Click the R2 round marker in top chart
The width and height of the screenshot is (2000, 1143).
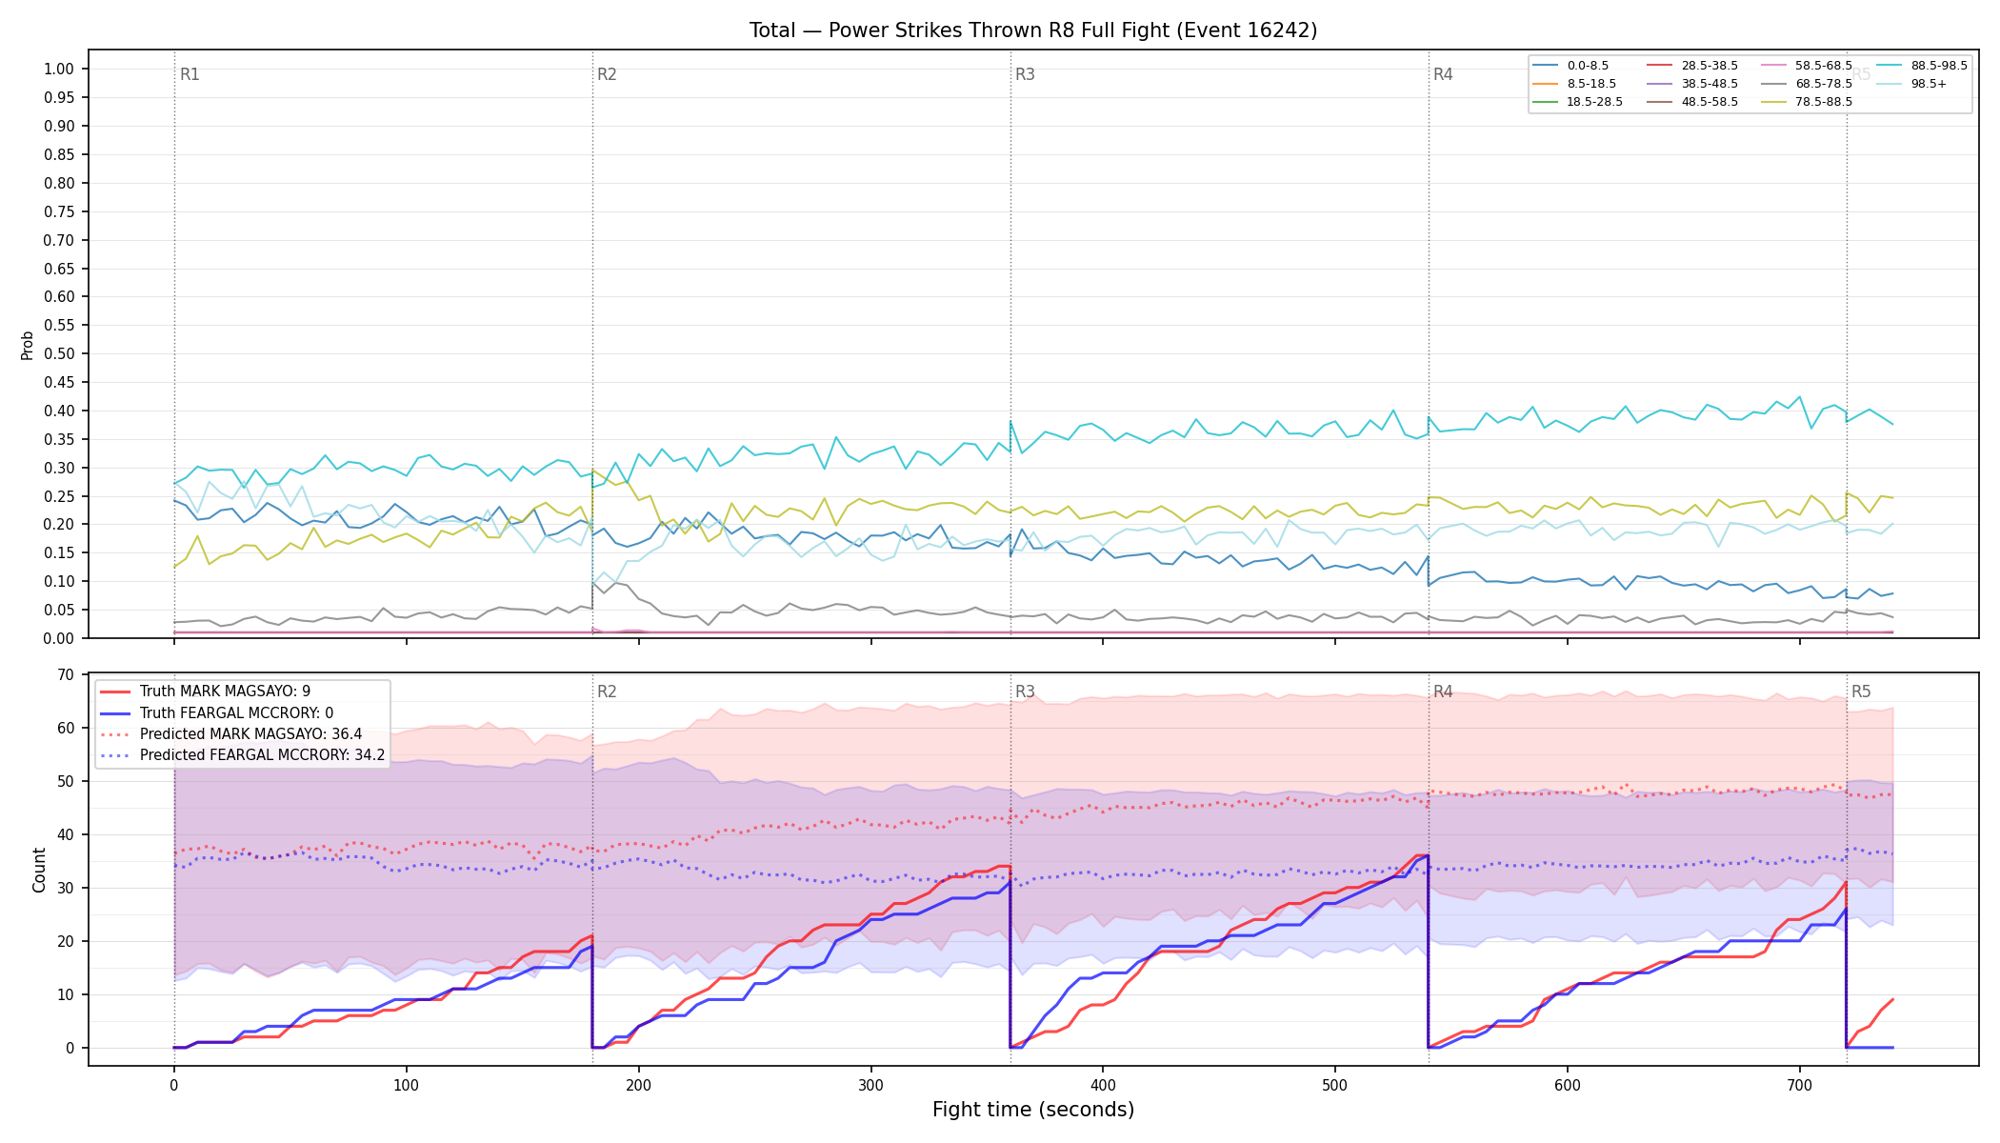tap(607, 74)
